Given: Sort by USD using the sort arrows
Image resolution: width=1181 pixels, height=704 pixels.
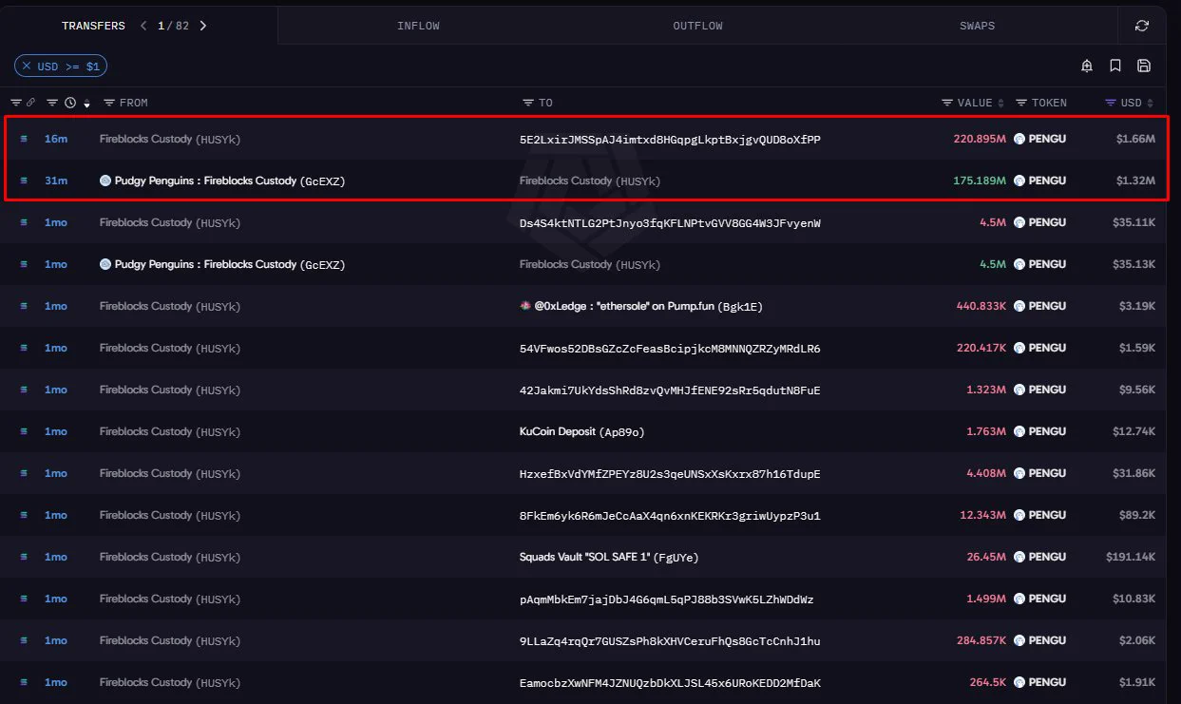Looking at the screenshot, I should (x=1151, y=103).
